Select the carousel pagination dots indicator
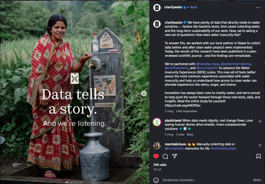 (75, 182)
